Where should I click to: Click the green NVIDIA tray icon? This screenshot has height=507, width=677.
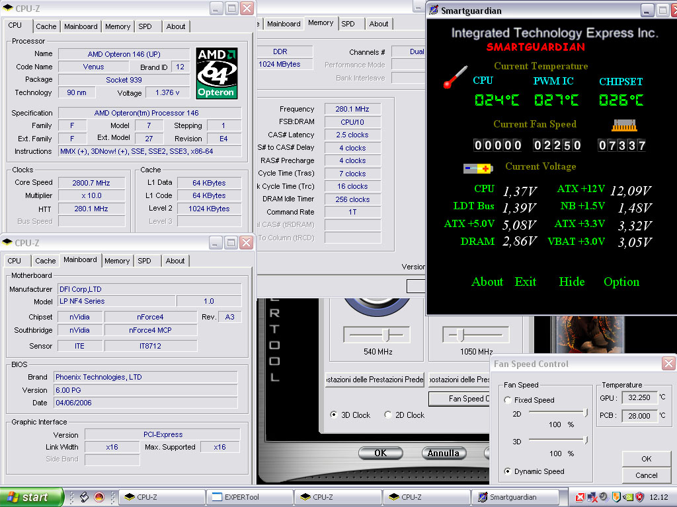628,497
